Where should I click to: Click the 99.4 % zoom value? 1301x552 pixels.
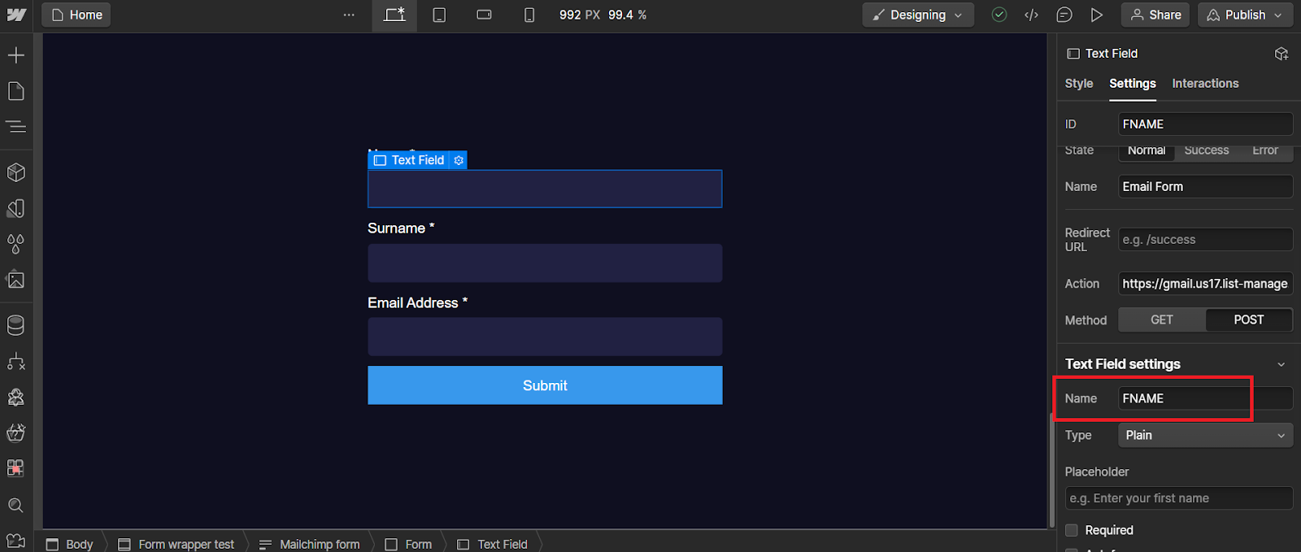pyautogui.click(x=627, y=15)
